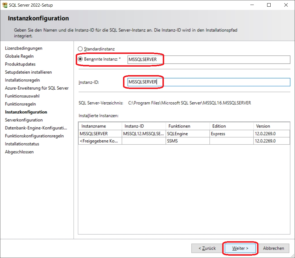Open the Funktionsregeln step
The height and width of the screenshot is (258, 295).
point(20,104)
